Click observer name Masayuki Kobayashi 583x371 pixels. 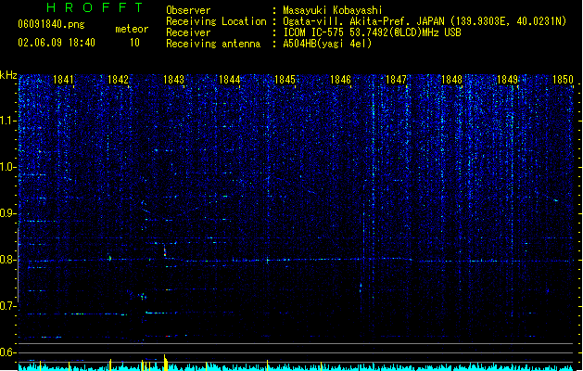(x=332, y=10)
